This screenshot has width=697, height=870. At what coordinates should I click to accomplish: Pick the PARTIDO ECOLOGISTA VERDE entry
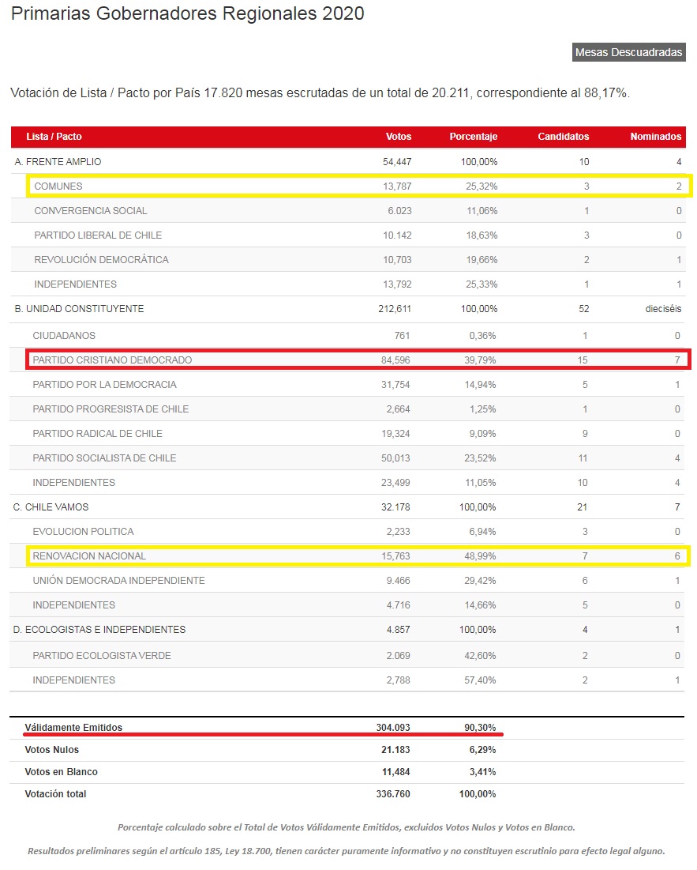point(102,656)
